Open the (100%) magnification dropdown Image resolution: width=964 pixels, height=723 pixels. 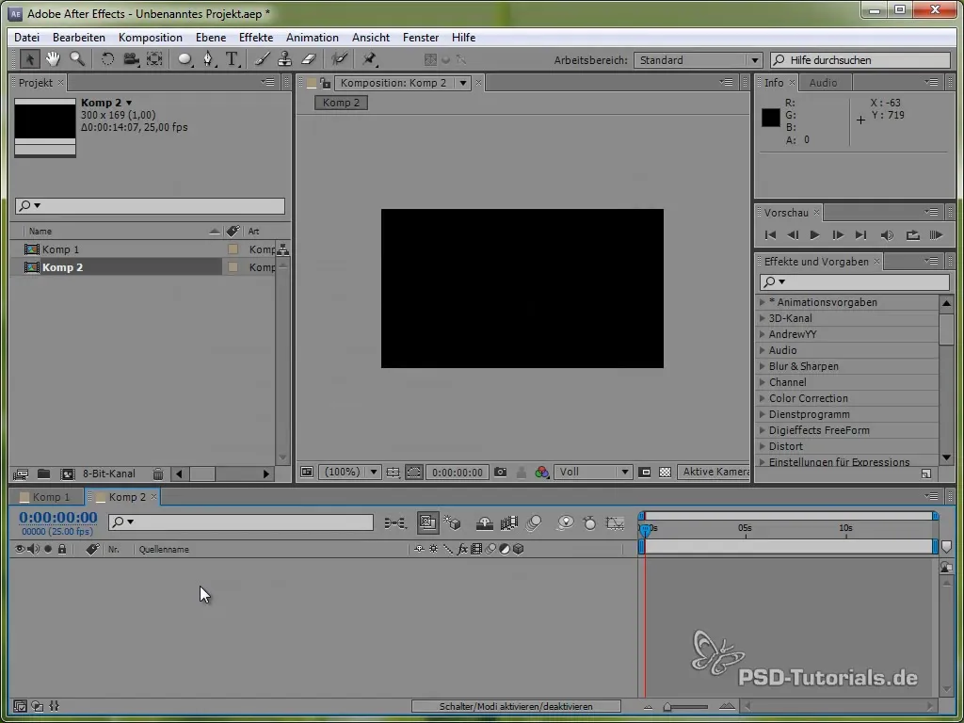pyautogui.click(x=350, y=473)
